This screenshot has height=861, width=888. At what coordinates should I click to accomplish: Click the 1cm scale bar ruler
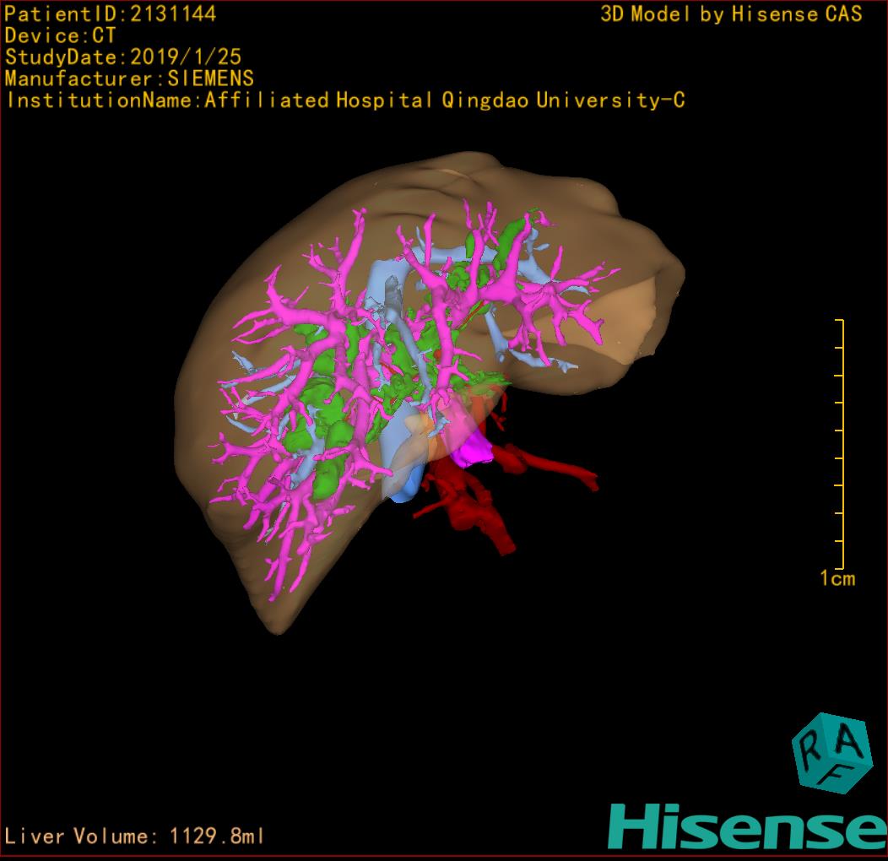pyautogui.click(x=840, y=443)
